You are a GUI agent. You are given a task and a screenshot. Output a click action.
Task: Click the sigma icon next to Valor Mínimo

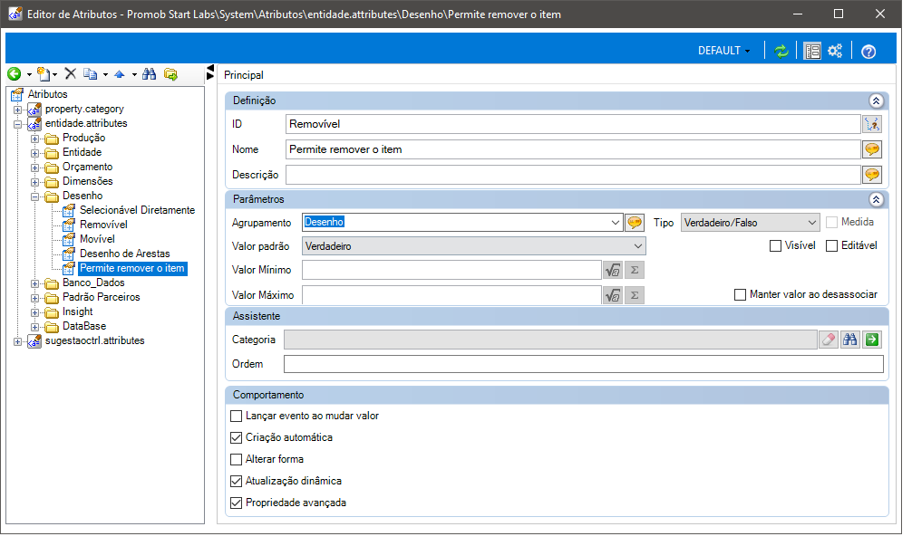pyautogui.click(x=635, y=270)
